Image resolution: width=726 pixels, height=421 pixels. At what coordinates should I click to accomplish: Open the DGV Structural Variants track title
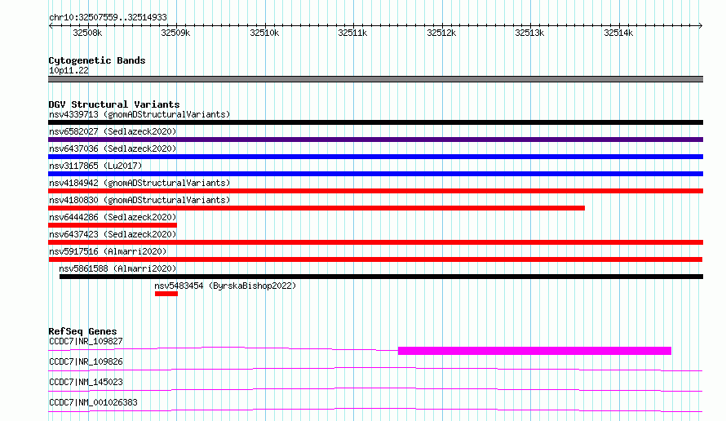point(114,104)
